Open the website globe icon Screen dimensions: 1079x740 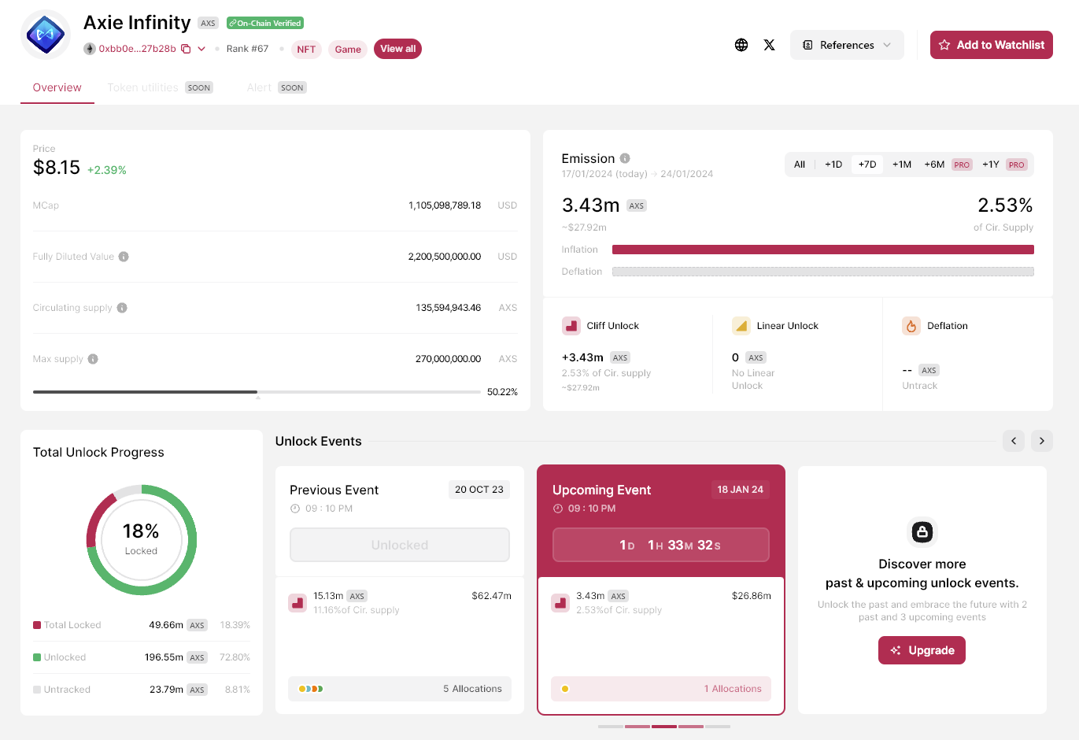[741, 45]
